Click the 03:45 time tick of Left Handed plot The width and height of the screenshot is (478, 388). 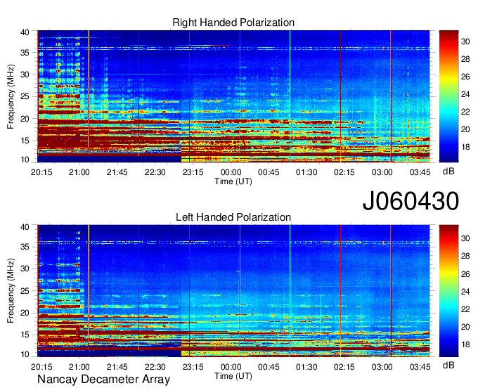point(420,367)
